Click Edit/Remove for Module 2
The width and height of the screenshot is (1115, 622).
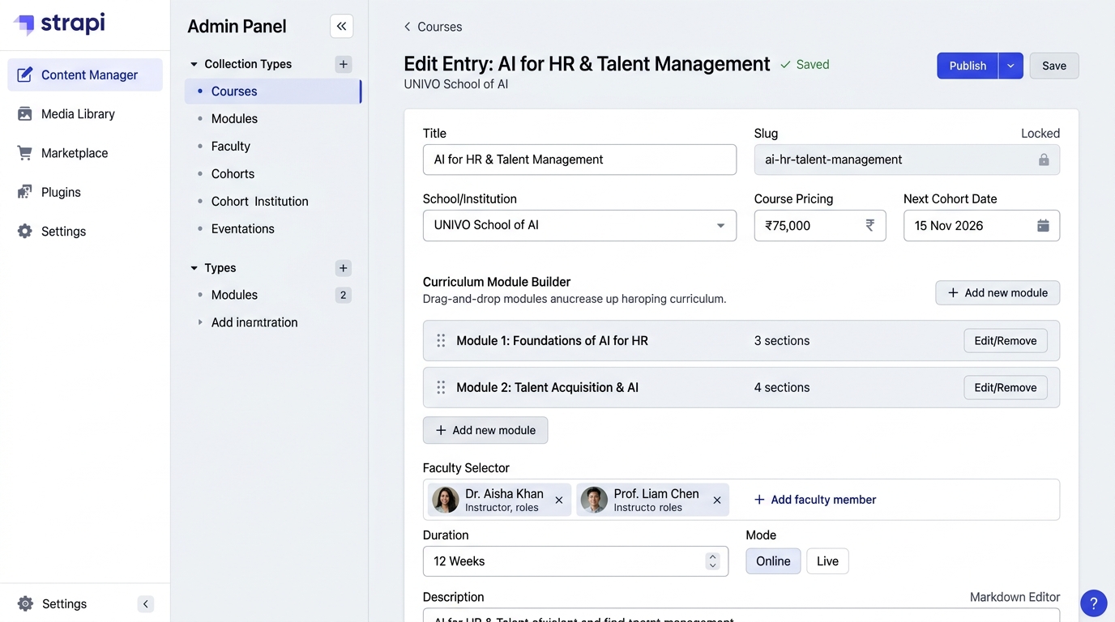(x=1006, y=388)
